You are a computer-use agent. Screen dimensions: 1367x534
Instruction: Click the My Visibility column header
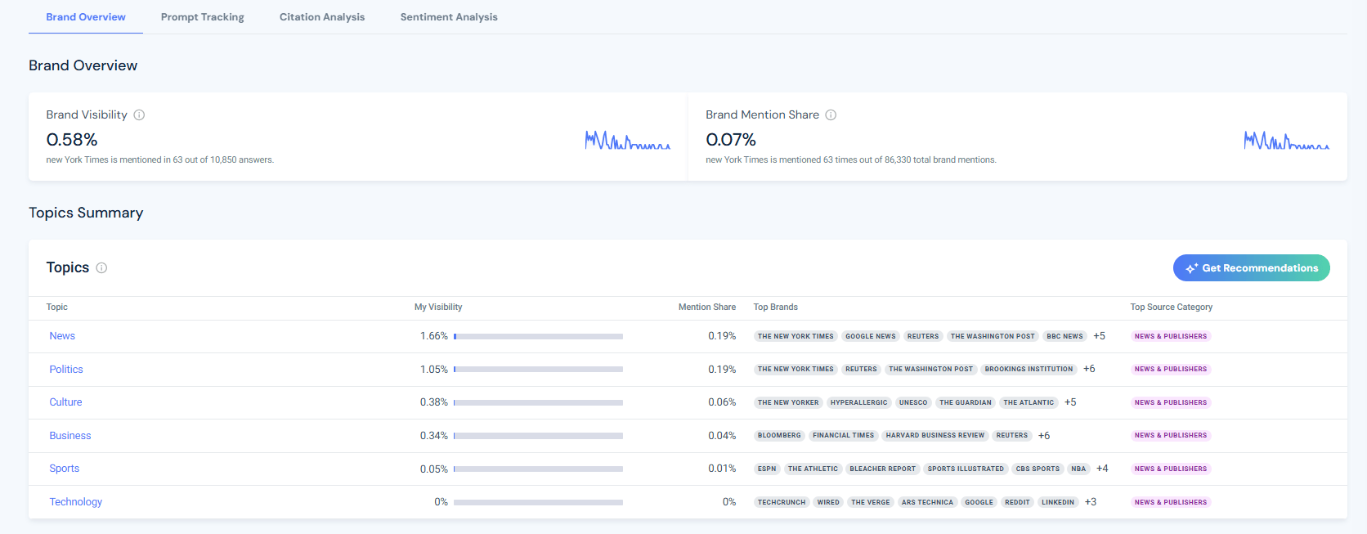pyautogui.click(x=438, y=307)
